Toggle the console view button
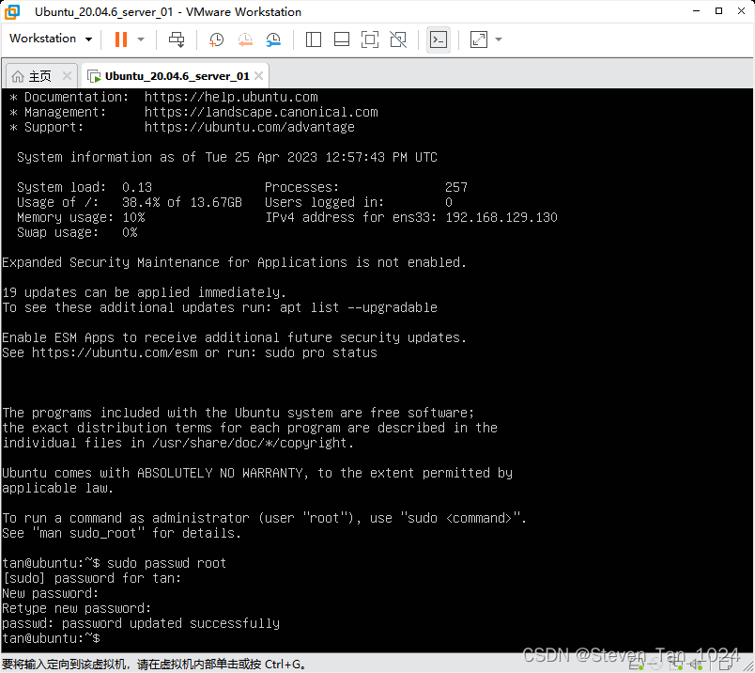Screen dimensions: 755x673 (x=439, y=39)
